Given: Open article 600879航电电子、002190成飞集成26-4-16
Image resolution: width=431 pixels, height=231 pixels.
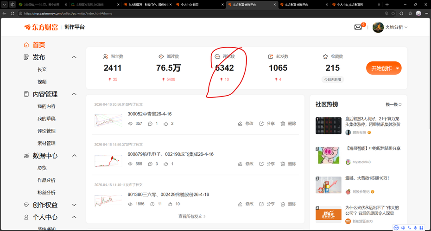Looking at the screenshot, I should click(171, 154).
